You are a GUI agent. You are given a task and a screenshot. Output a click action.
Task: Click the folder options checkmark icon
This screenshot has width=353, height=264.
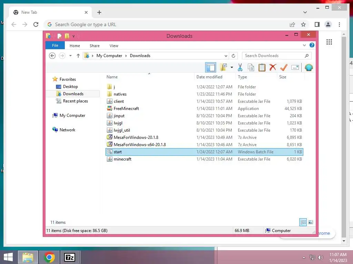[x=223, y=67]
